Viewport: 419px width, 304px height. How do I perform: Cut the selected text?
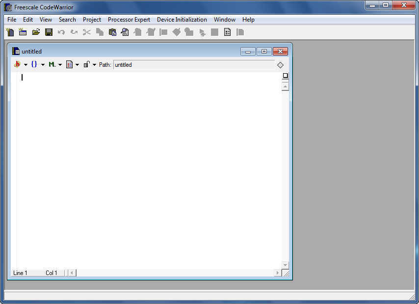pyautogui.click(x=86, y=32)
